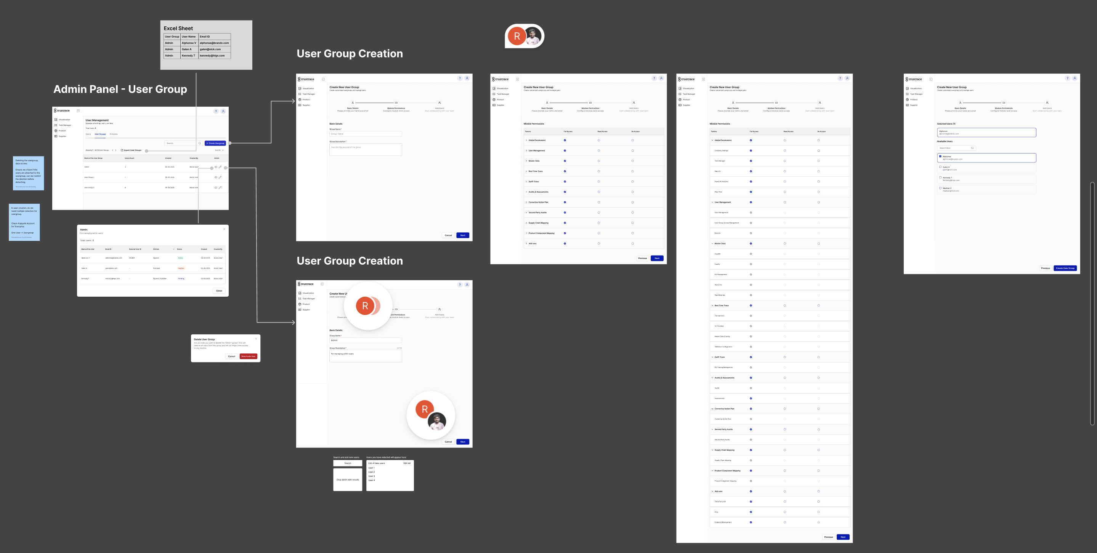Click collapse sidebar icon in User Management frame
The width and height of the screenshot is (1097, 553).
coord(79,110)
